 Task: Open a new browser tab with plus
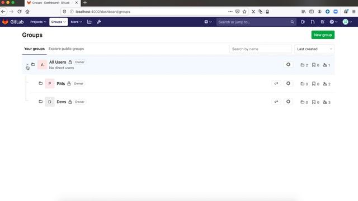(85, 3)
